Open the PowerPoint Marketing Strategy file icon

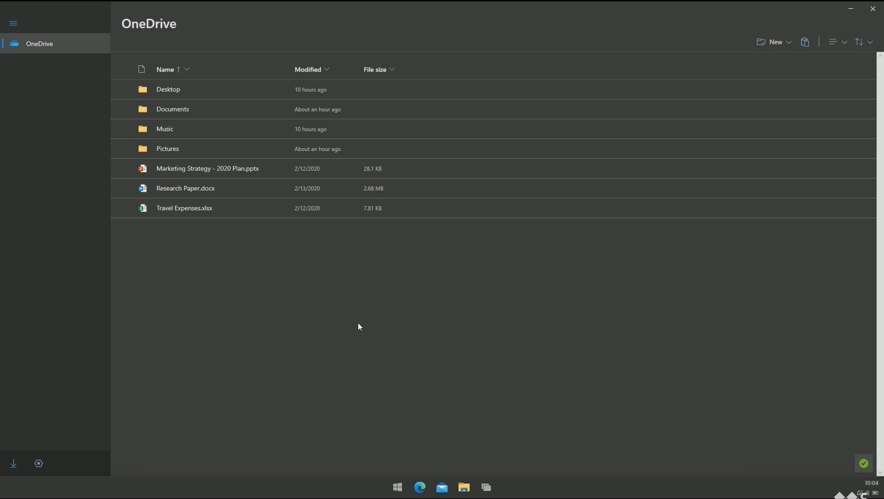point(143,169)
